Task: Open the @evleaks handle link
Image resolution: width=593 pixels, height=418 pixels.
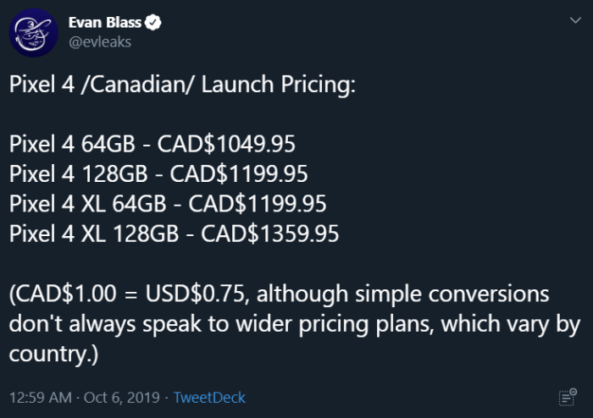Action: point(100,41)
